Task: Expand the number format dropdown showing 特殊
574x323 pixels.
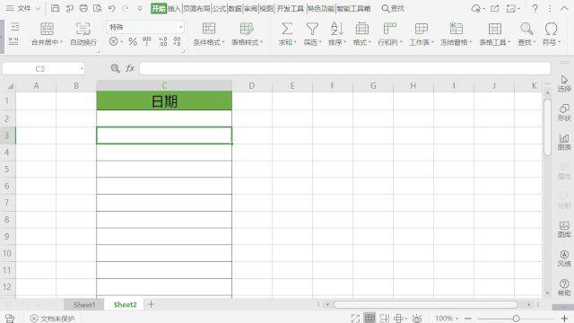Action: (x=180, y=27)
